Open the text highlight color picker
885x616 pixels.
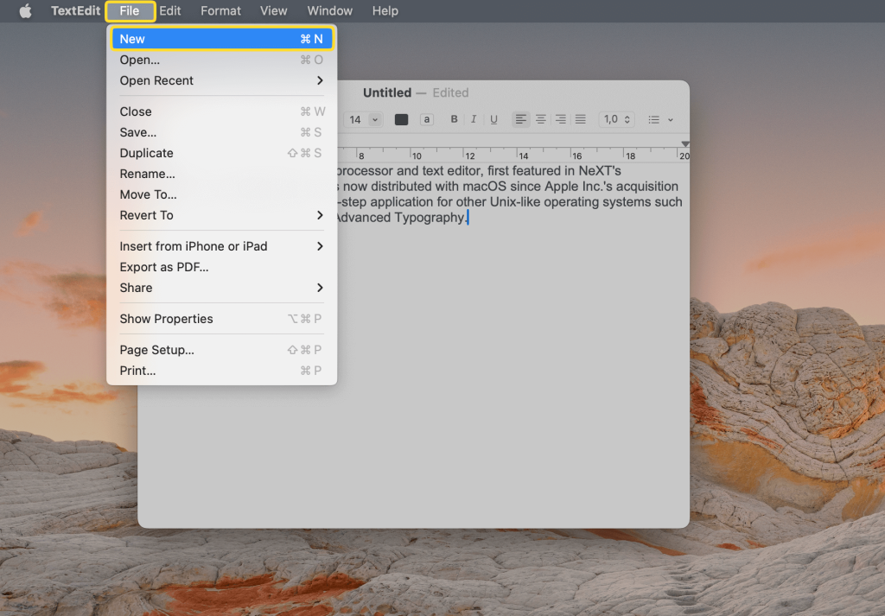tap(427, 119)
